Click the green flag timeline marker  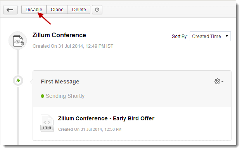coord(18,81)
